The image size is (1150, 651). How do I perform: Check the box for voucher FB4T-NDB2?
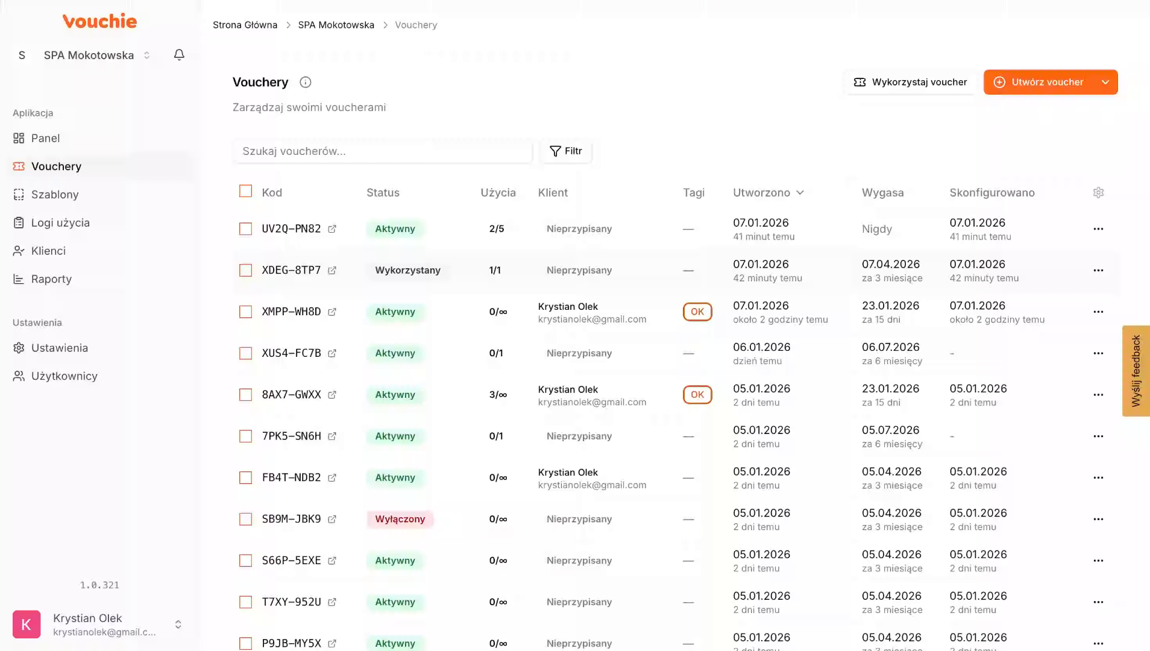(245, 477)
